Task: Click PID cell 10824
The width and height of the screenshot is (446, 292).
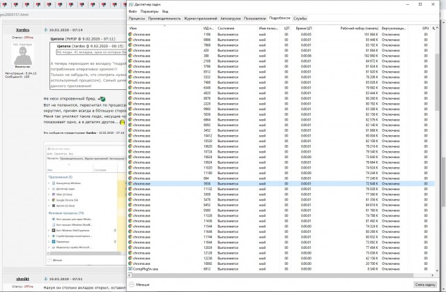Action: pyautogui.click(x=208, y=157)
